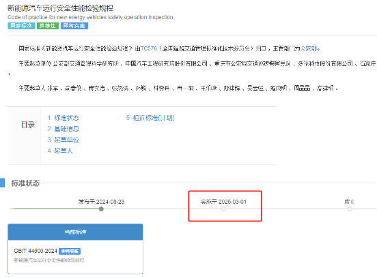The height and width of the screenshot is (278, 377).
Task: Click the standard name subtitle in current standard card
Action: [x=49, y=260]
